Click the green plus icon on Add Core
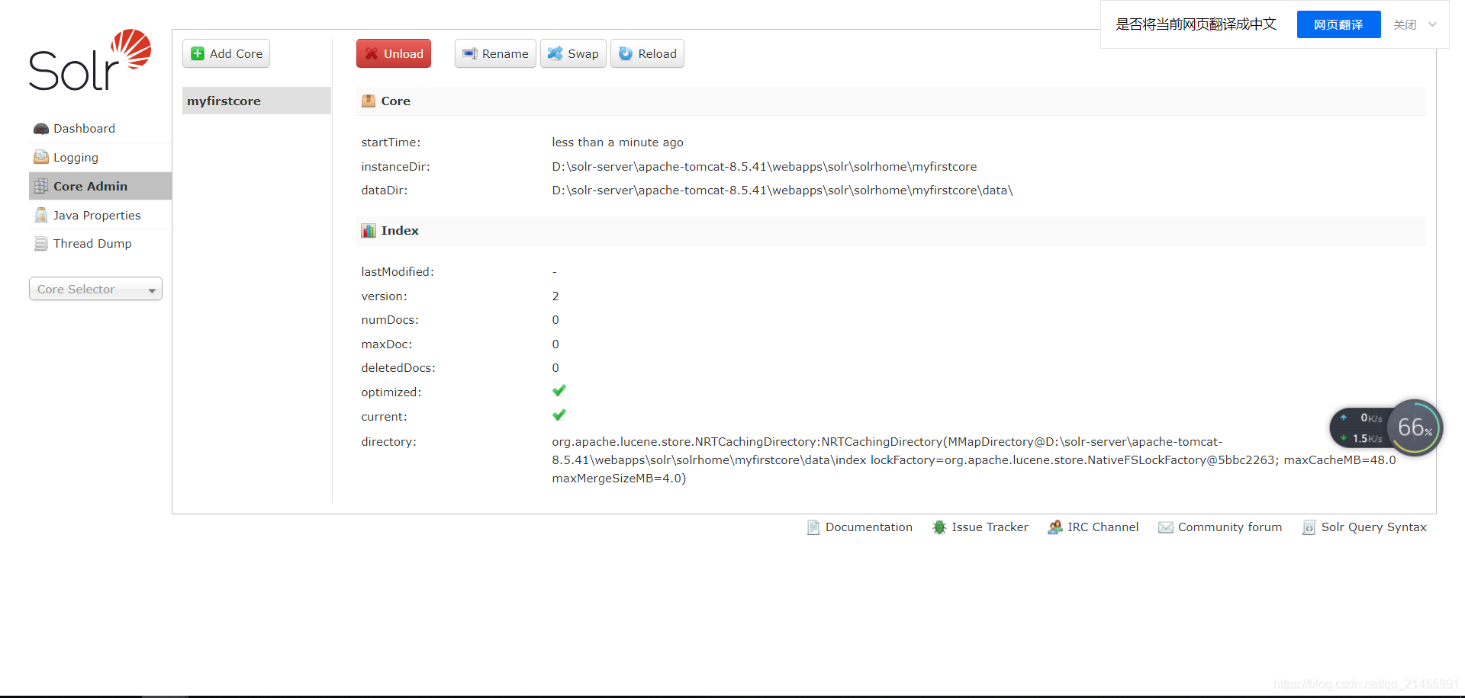 198,53
